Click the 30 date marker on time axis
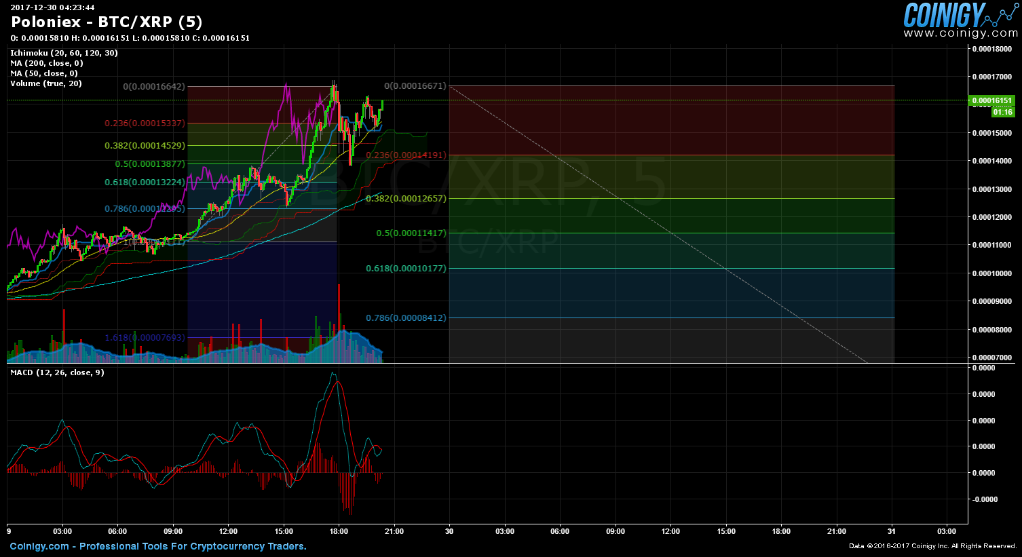Screen dimensions: 1022x557 pyautogui.click(x=449, y=531)
